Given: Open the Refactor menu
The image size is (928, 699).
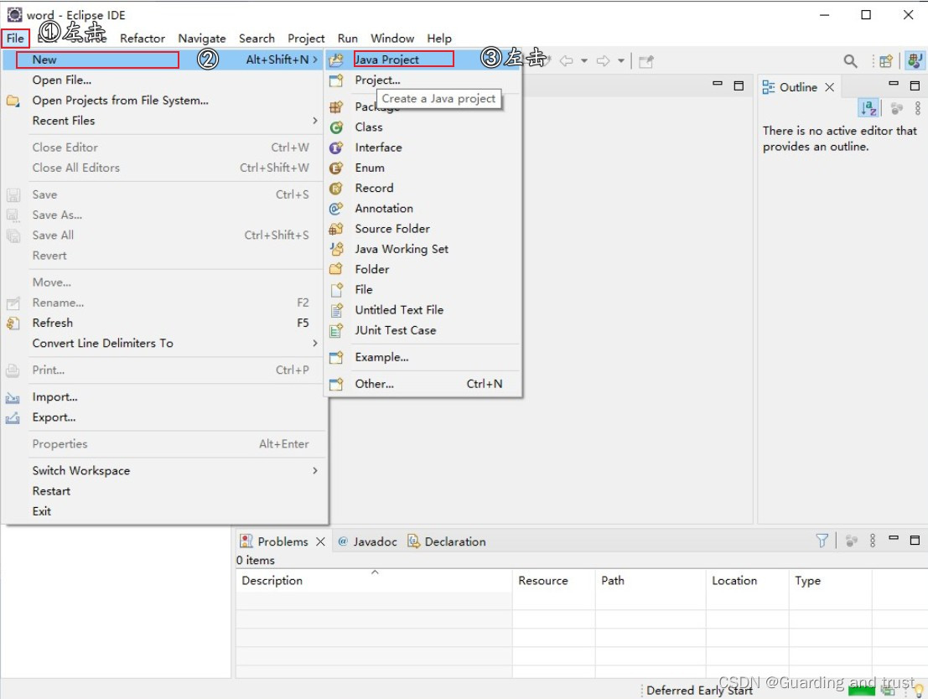Looking at the screenshot, I should (x=142, y=39).
